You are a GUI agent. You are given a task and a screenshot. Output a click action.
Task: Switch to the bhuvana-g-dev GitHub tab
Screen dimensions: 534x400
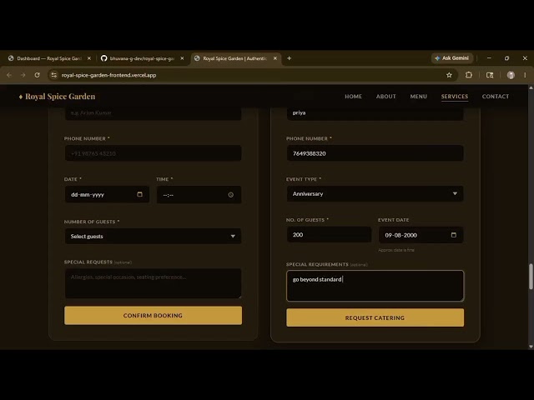point(142,58)
